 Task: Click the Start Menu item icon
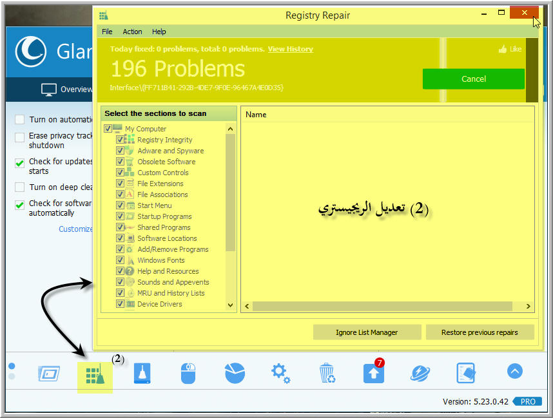[130, 205]
